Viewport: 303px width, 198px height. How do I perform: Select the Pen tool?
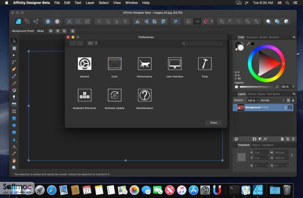14,69
